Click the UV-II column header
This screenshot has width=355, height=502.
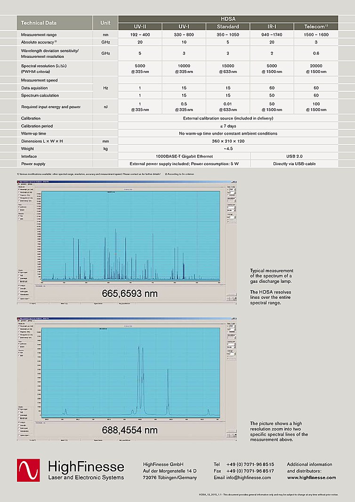pyautogui.click(x=140, y=26)
